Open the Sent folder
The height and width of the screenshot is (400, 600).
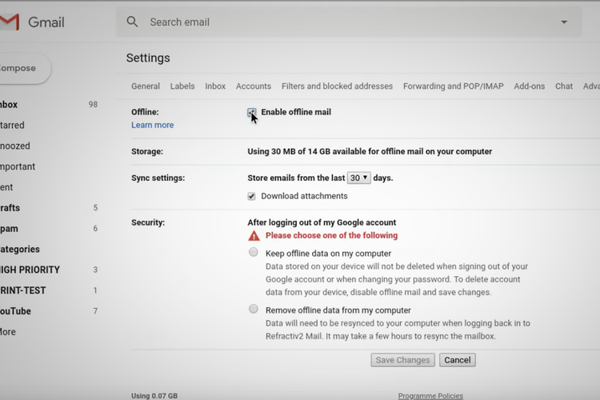pyautogui.click(x=6, y=187)
